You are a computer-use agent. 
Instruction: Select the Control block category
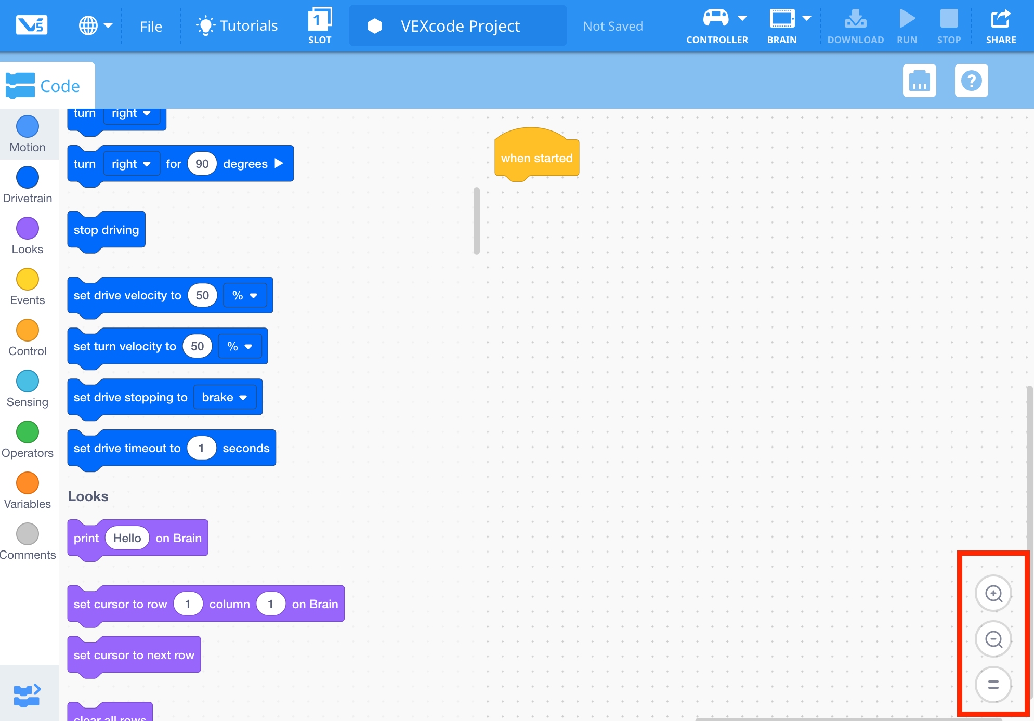pyautogui.click(x=28, y=336)
